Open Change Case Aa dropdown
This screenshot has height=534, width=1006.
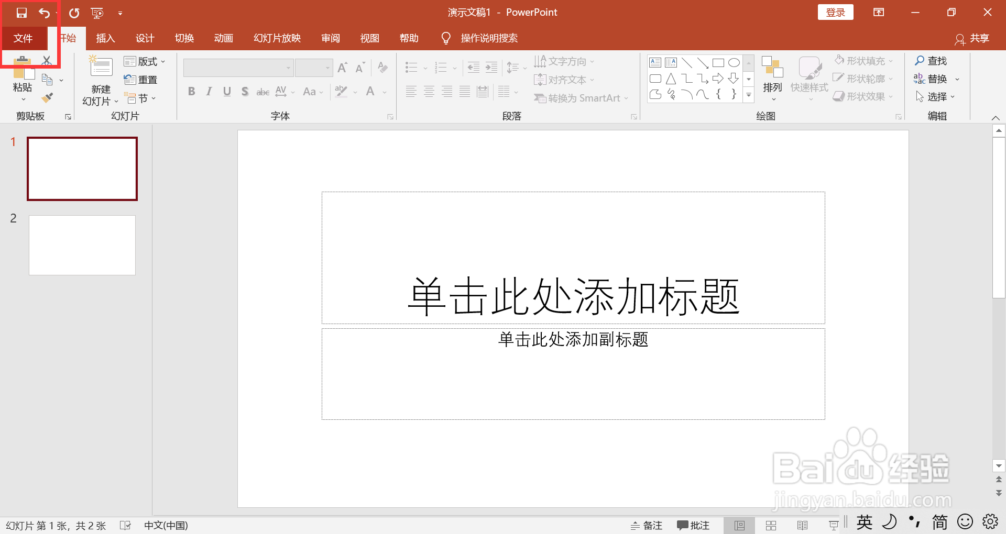click(x=313, y=92)
